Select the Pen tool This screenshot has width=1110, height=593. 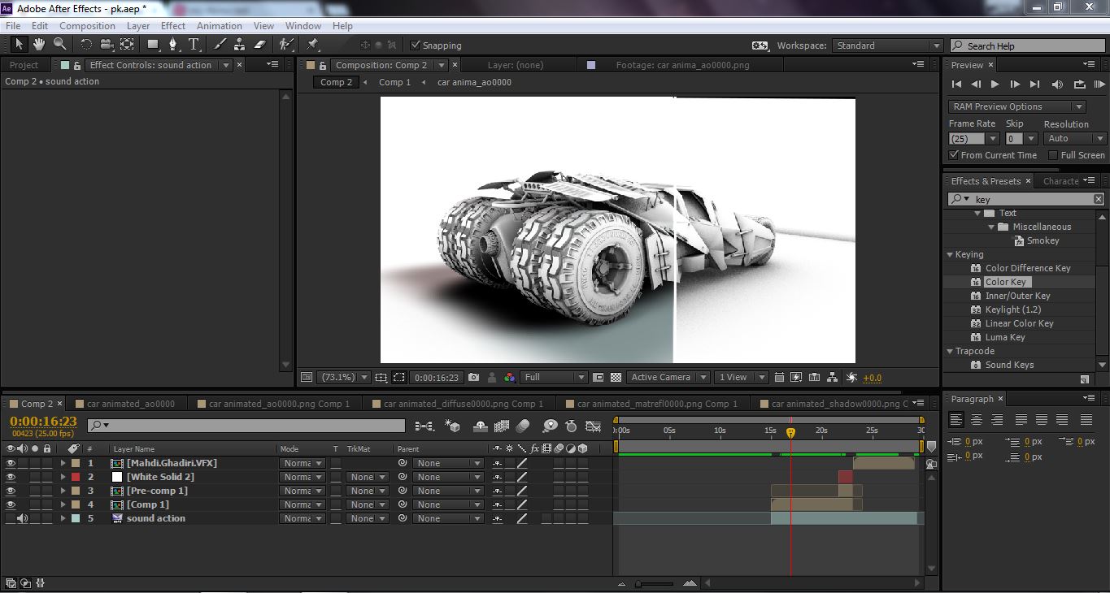pos(173,44)
